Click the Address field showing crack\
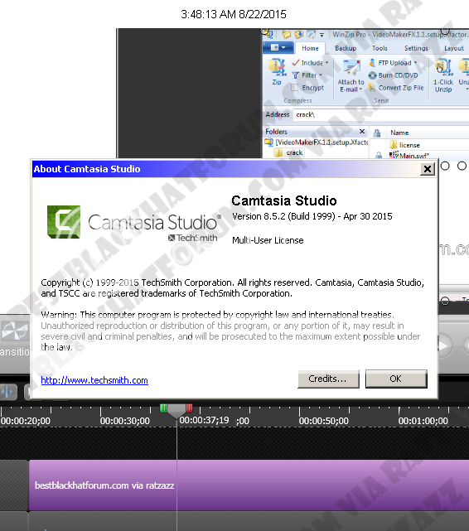The height and width of the screenshot is (531, 469). [381, 115]
